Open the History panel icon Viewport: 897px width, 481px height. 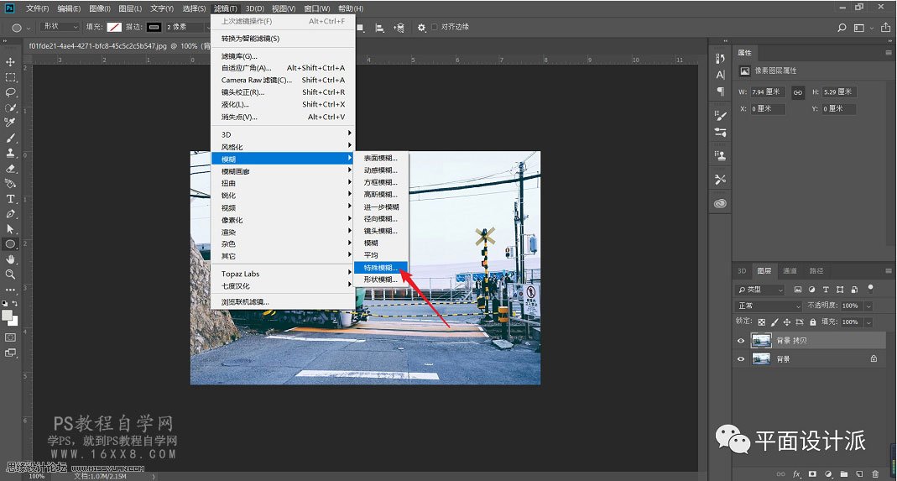[x=720, y=58]
